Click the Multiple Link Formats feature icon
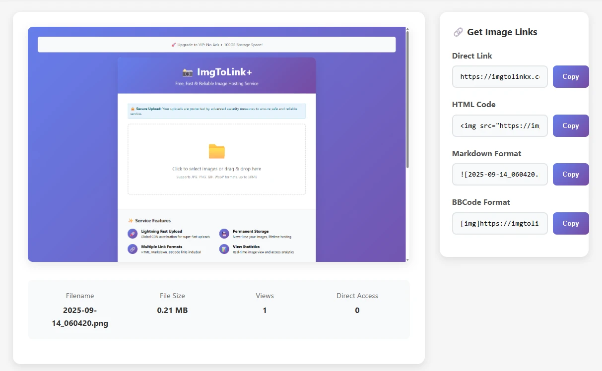This screenshot has height=371, width=602. tap(133, 249)
